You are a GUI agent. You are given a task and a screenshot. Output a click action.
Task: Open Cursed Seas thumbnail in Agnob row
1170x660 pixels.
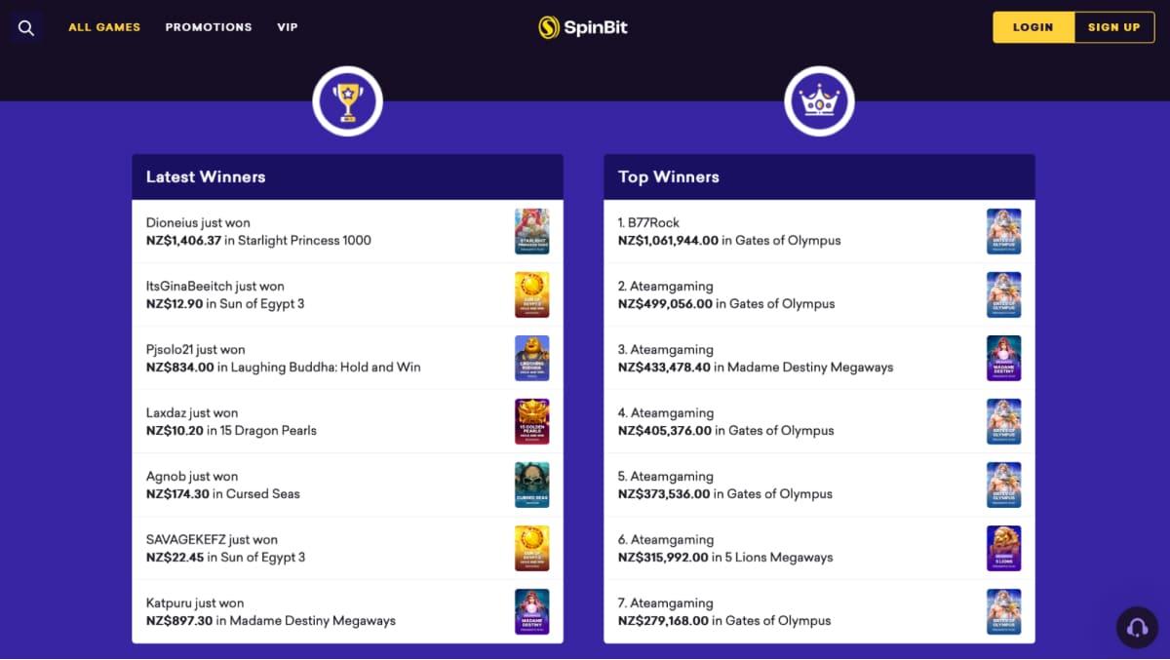tap(532, 485)
